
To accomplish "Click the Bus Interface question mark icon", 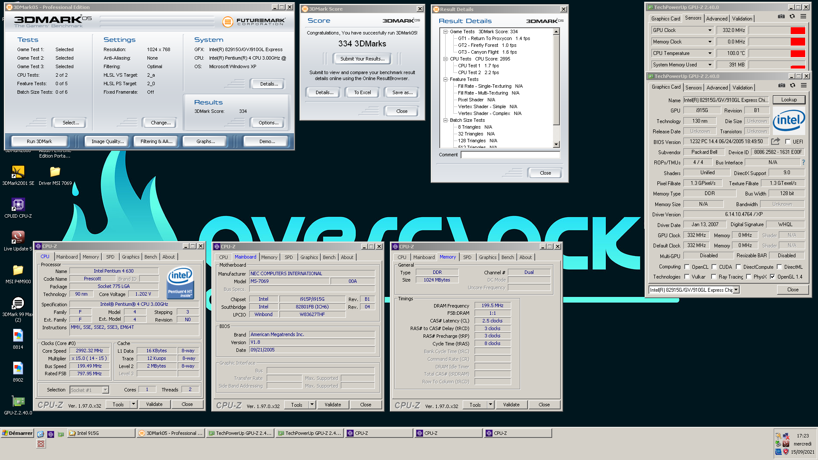I will coord(804,162).
